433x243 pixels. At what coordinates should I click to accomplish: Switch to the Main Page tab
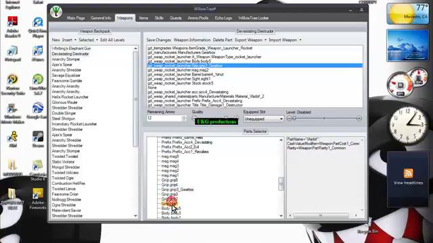[x=76, y=18]
